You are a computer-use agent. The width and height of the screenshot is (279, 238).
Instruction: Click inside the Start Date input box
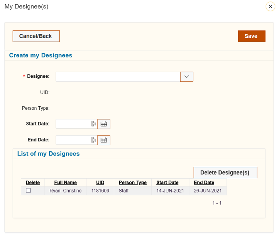coord(73,124)
